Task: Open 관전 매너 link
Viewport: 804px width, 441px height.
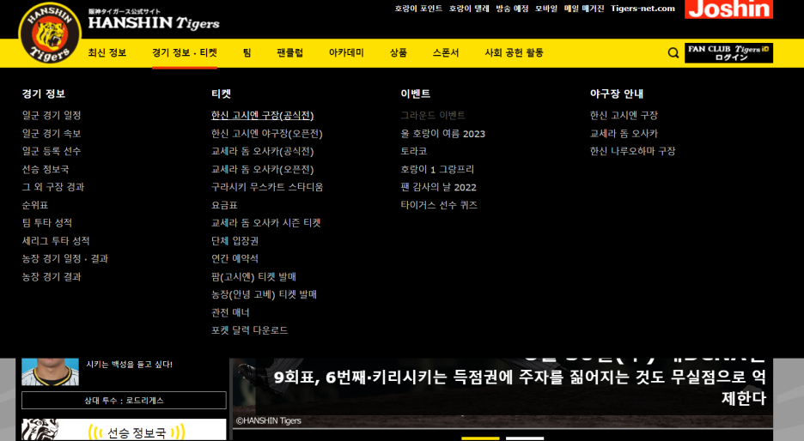Action: pos(230,312)
